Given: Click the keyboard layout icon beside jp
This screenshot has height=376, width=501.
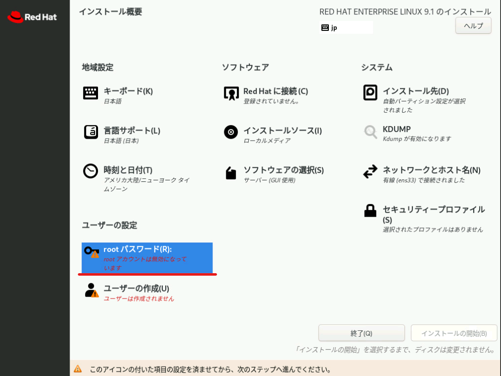Looking at the screenshot, I should click(x=325, y=27).
